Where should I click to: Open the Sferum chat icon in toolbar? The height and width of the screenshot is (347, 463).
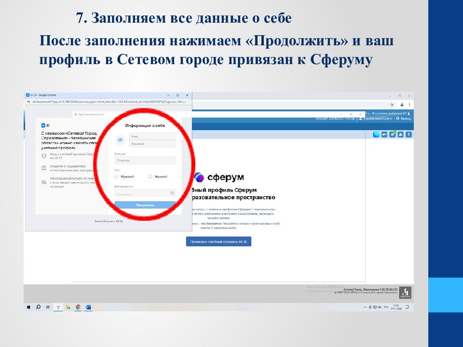click(x=376, y=134)
